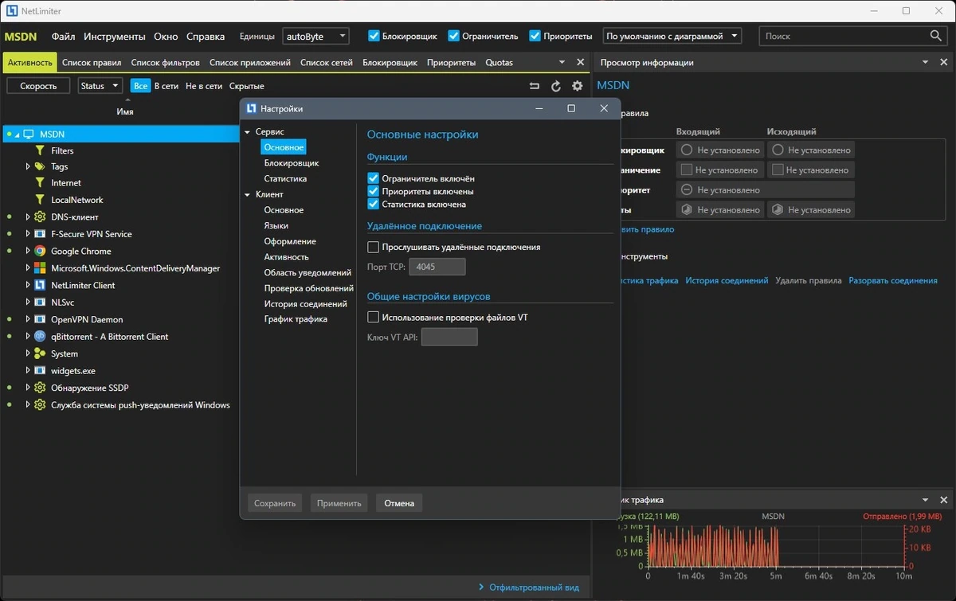Open Разорвать соединения link
This screenshot has height=601, width=956.
893,280
